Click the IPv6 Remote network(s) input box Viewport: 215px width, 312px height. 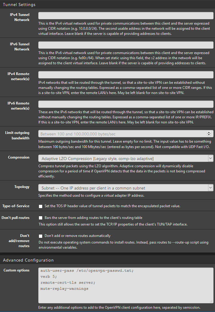(x=126, y=104)
